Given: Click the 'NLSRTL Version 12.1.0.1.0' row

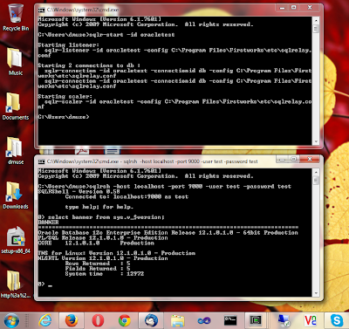Looking at the screenshot, I should point(103,258).
